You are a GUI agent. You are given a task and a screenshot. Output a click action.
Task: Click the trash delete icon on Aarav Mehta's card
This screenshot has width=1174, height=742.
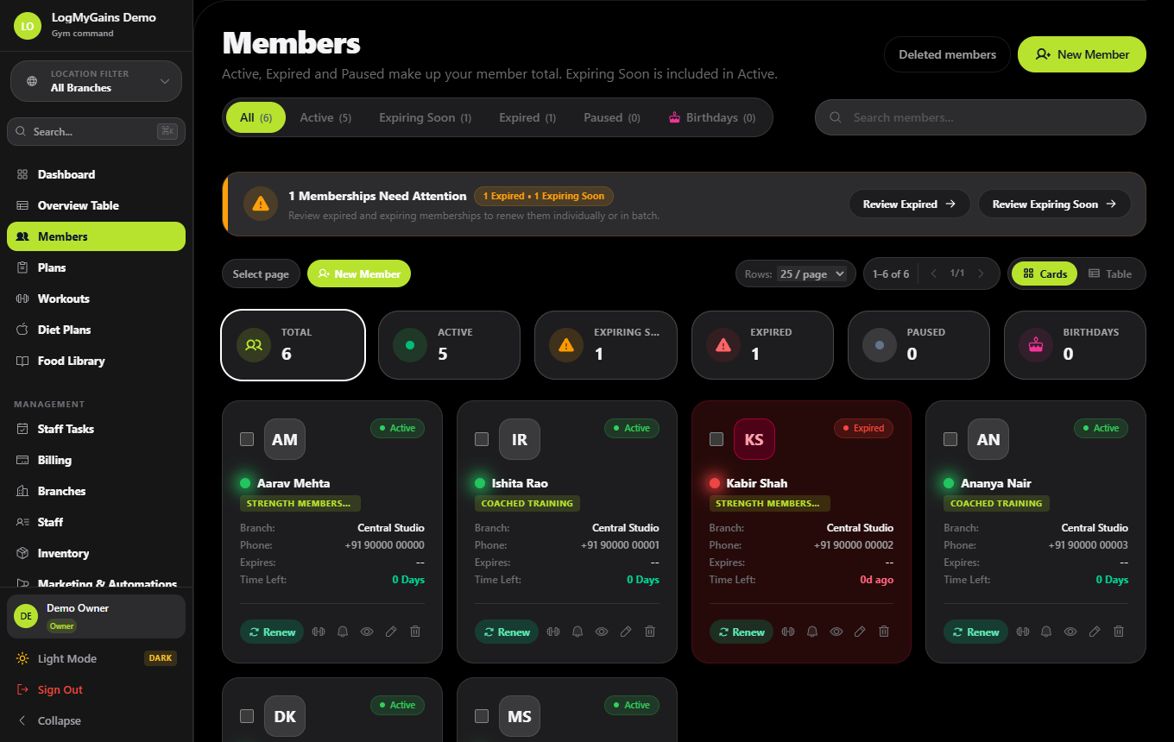[x=415, y=632]
